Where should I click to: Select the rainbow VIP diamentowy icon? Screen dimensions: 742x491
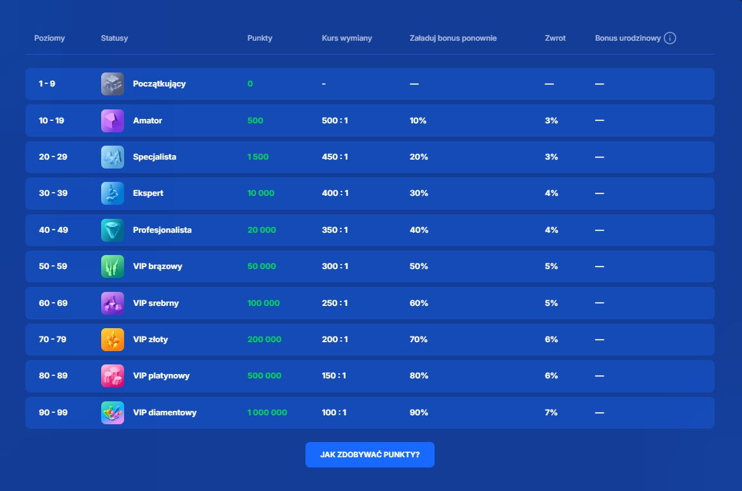pyautogui.click(x=112, y=413)
